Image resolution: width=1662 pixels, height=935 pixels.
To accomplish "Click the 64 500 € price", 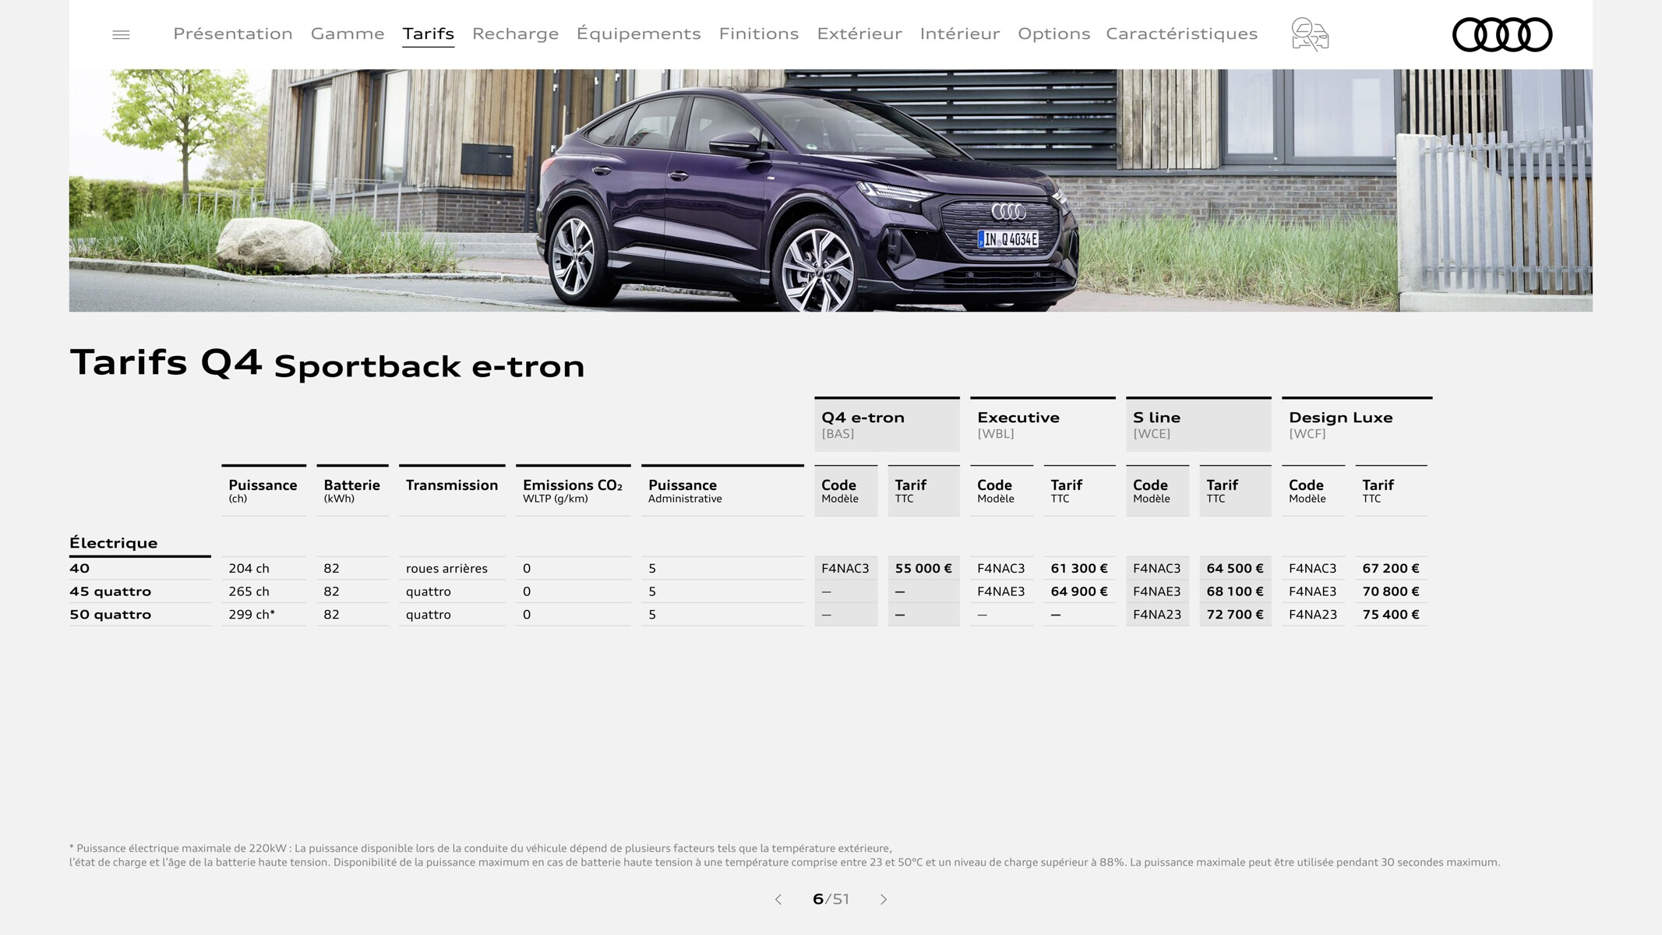I will click(1235, 568).
